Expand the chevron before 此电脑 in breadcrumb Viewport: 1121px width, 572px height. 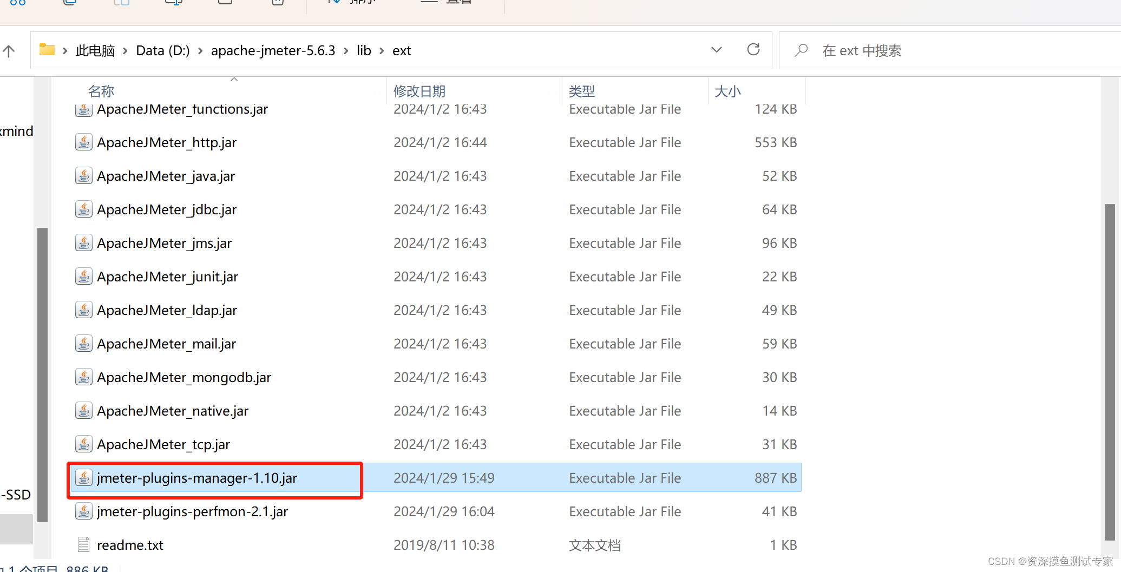pos(65,51)
